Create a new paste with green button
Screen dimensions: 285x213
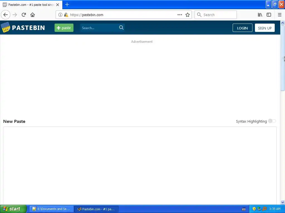tap(64, 28)
